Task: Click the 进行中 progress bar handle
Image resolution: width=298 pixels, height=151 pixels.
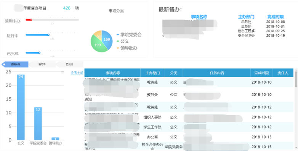Action: (x=48, y=35)
